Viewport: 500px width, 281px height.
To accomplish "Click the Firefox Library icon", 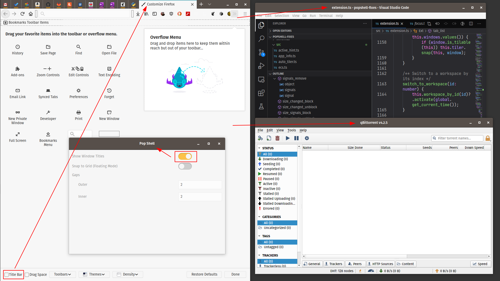I will pyautogui.click(x=146, y=14).
